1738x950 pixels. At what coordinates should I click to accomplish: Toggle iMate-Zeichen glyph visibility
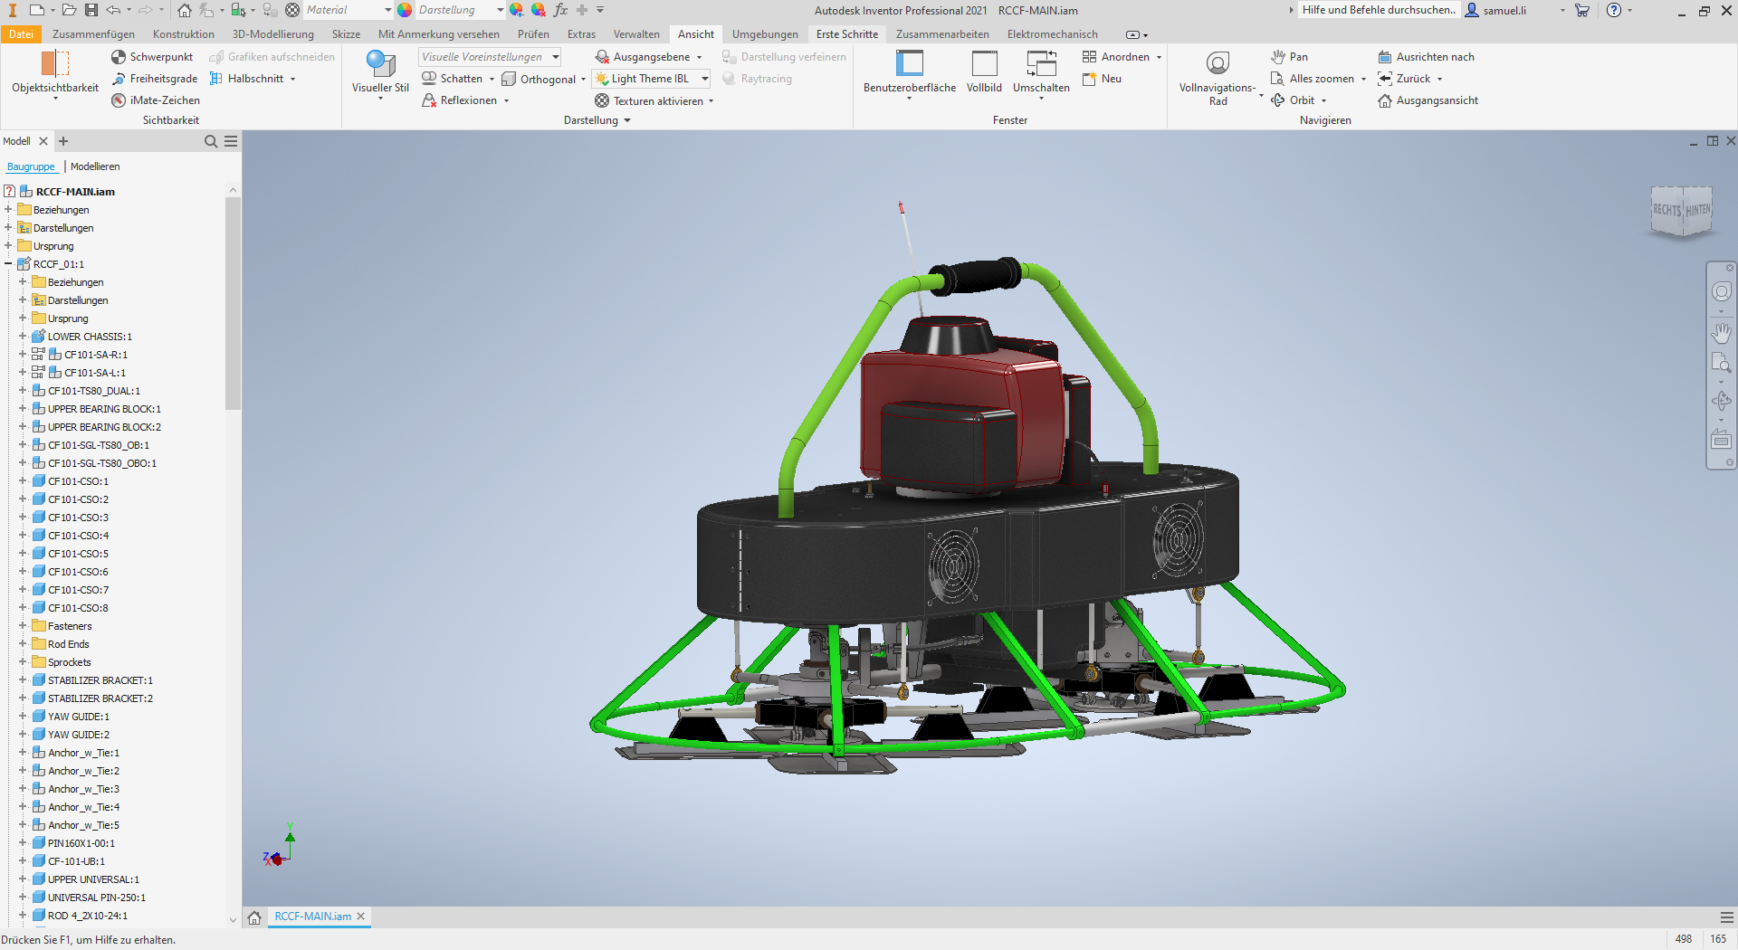click(119, 100)
